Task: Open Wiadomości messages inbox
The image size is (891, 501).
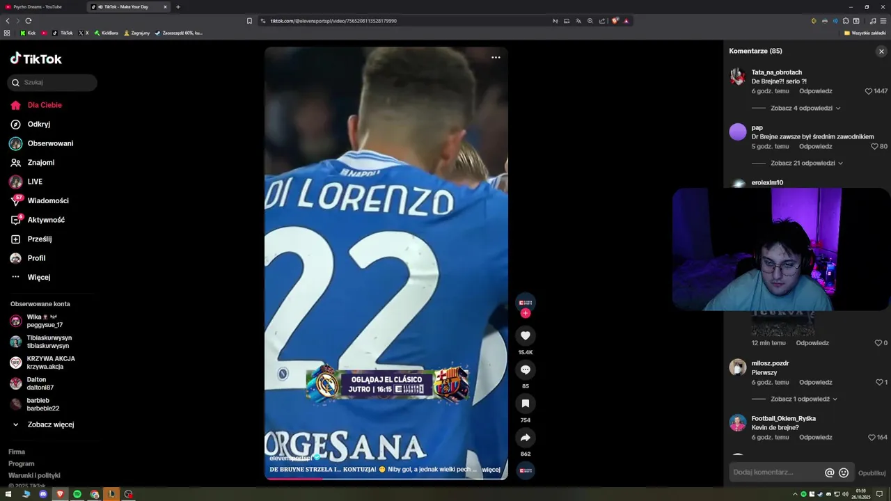Action: point(39,200)
